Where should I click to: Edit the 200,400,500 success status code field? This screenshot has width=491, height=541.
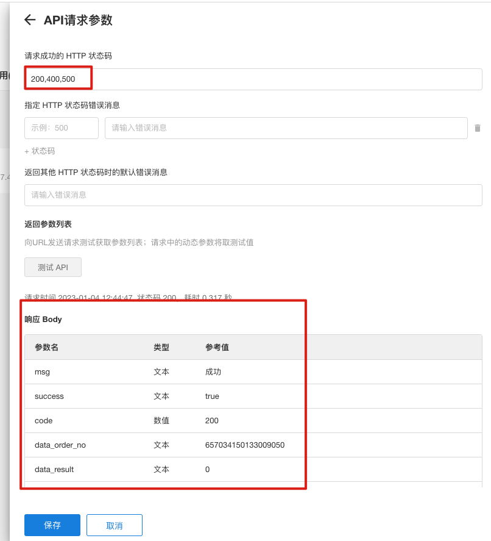[253, 79]
